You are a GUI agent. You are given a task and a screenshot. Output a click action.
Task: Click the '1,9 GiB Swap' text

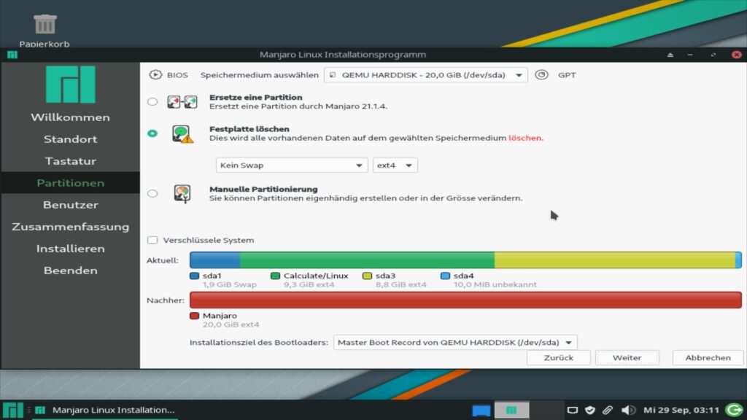pos(230,285)
